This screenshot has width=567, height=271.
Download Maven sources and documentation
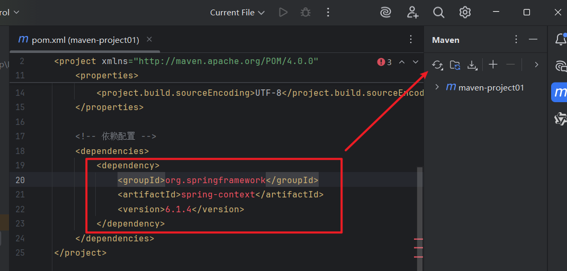[x=472, y=65]
